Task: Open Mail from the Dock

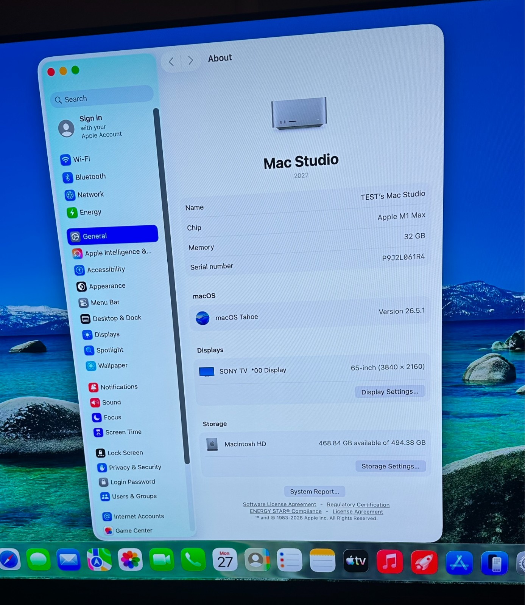Action: point(69,560)
